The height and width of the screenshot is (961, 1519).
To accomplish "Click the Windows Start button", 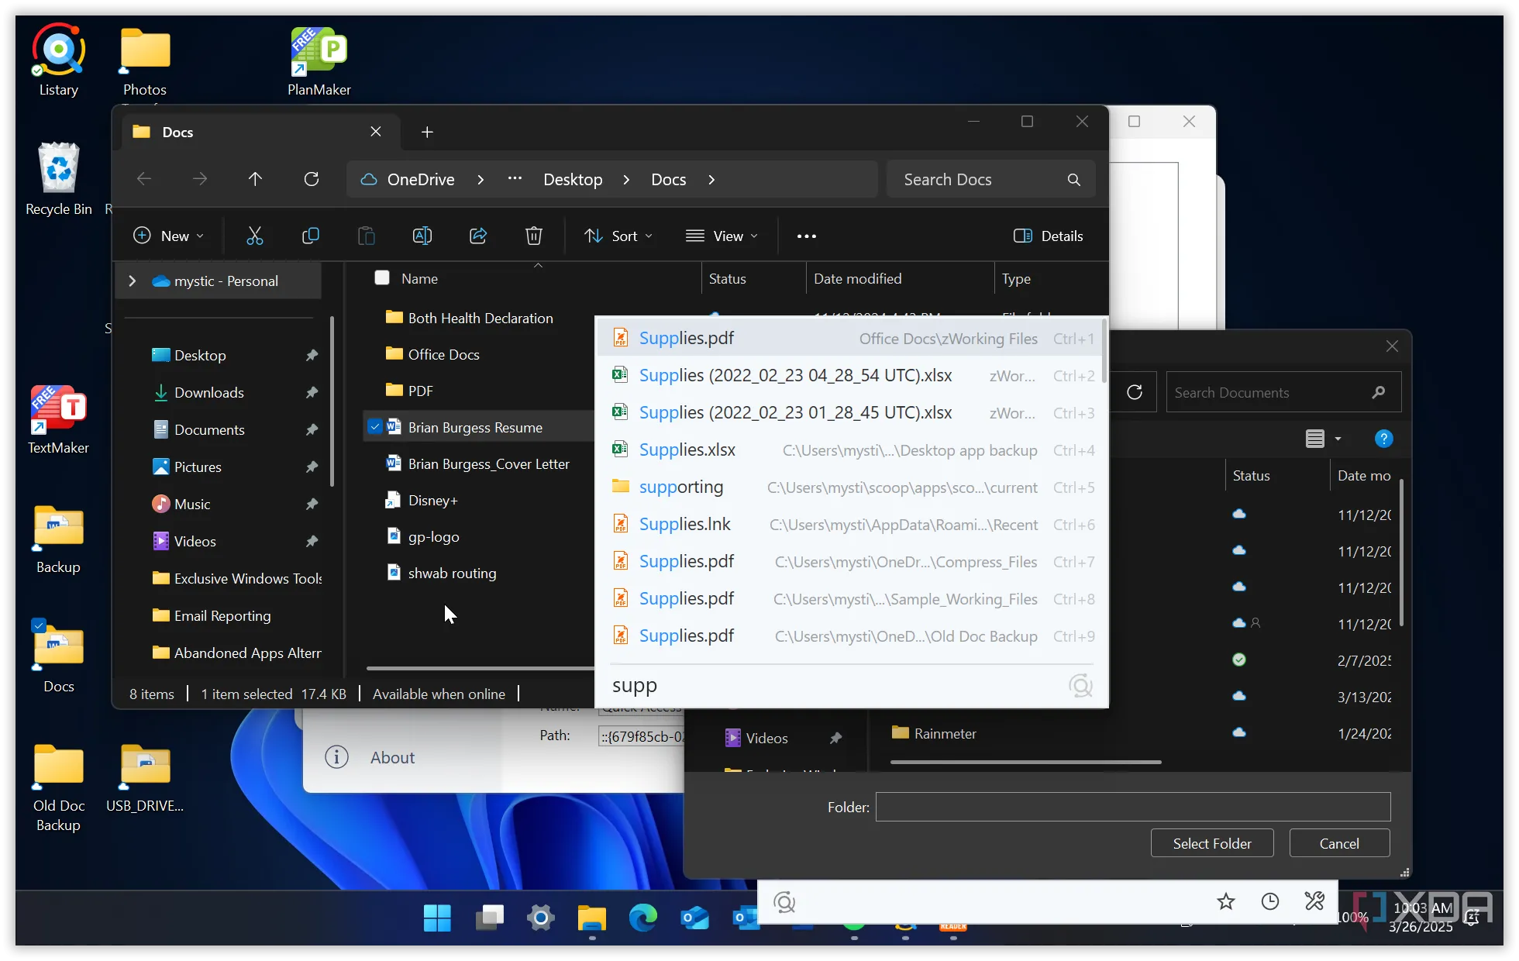I will (x=437, y=918).
